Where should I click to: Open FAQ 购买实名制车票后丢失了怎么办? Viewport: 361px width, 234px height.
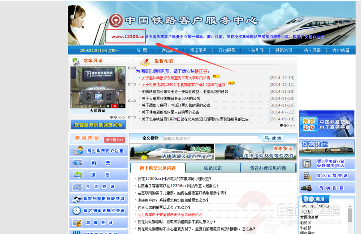(164, 207)
